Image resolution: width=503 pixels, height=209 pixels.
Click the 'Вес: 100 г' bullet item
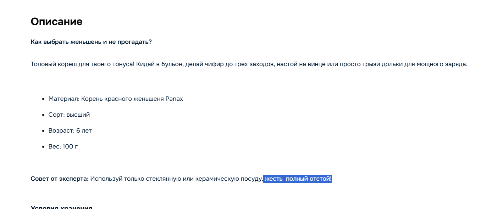coord(63,147)
